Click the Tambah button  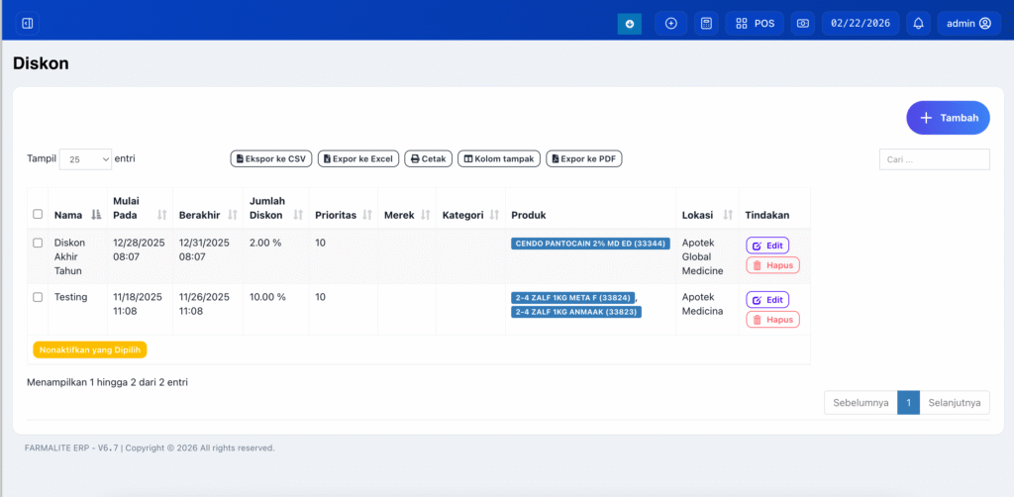coord(948,118)
